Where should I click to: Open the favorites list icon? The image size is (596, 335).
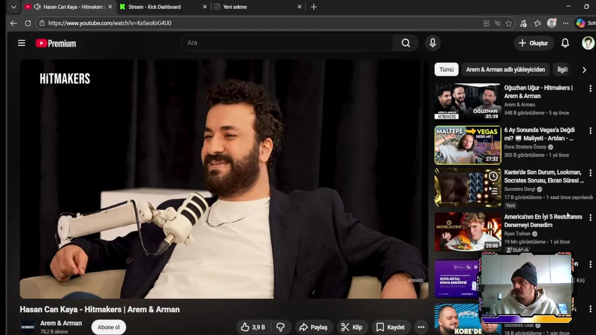pos(538,23)
